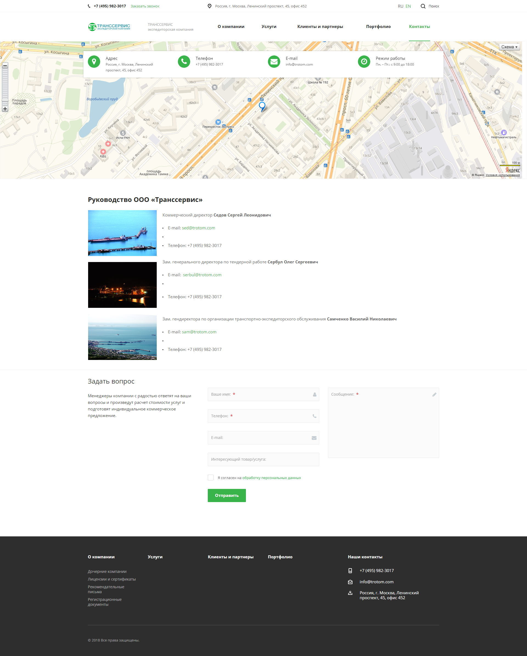The width and height of the screenshot is (527, 656).
Task: Zoom out the map with minus button
Action: tap(5, 65)
